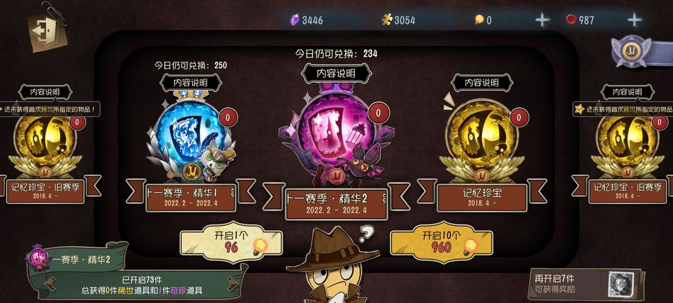Go to previous essence with left arrow
Viewport: 673px width, 303px height.
coord(51,283)
